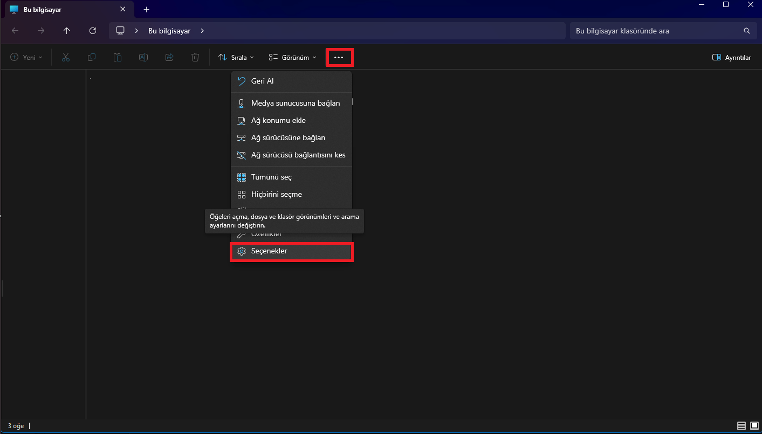The image size is (762, 434).
Task: Click the Cut scissors icon
Action: point(66,57)
